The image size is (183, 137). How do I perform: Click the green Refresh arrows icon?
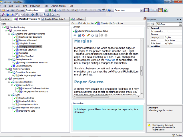click(166, 10)
